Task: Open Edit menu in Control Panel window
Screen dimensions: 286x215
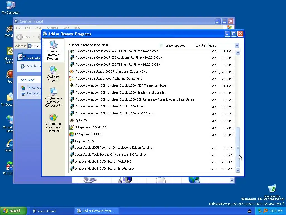Action: click(x=28, y=28)
